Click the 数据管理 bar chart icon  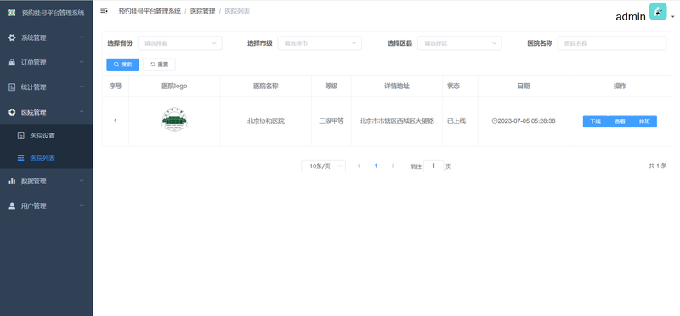click(12, 181)
